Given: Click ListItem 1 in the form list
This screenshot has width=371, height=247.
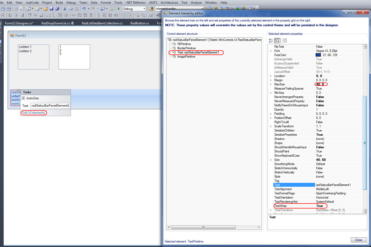Looking at the screenshot, I should [x=25, y=47].
